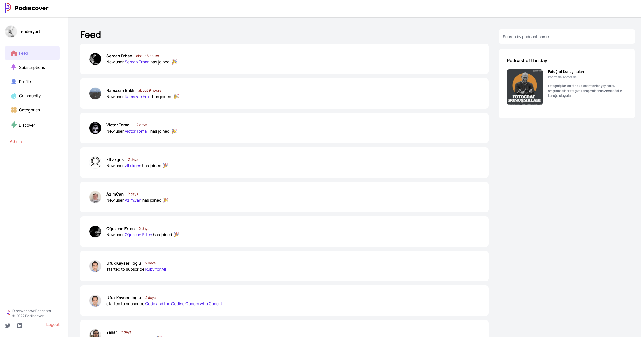Click the Community flame icon

(14, 96)
